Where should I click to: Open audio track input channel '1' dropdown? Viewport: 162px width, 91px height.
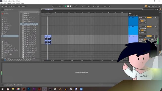click(142, 38)
